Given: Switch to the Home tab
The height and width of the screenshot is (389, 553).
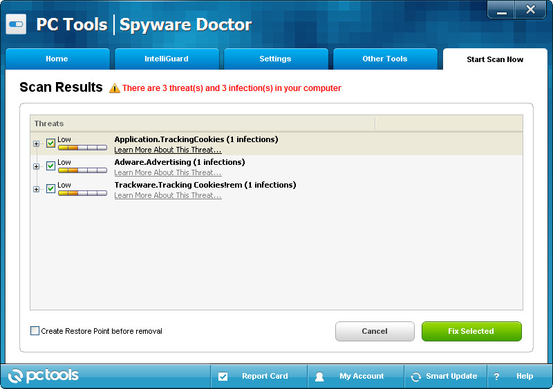Looking at the screenshot, I should click(57, 59).
